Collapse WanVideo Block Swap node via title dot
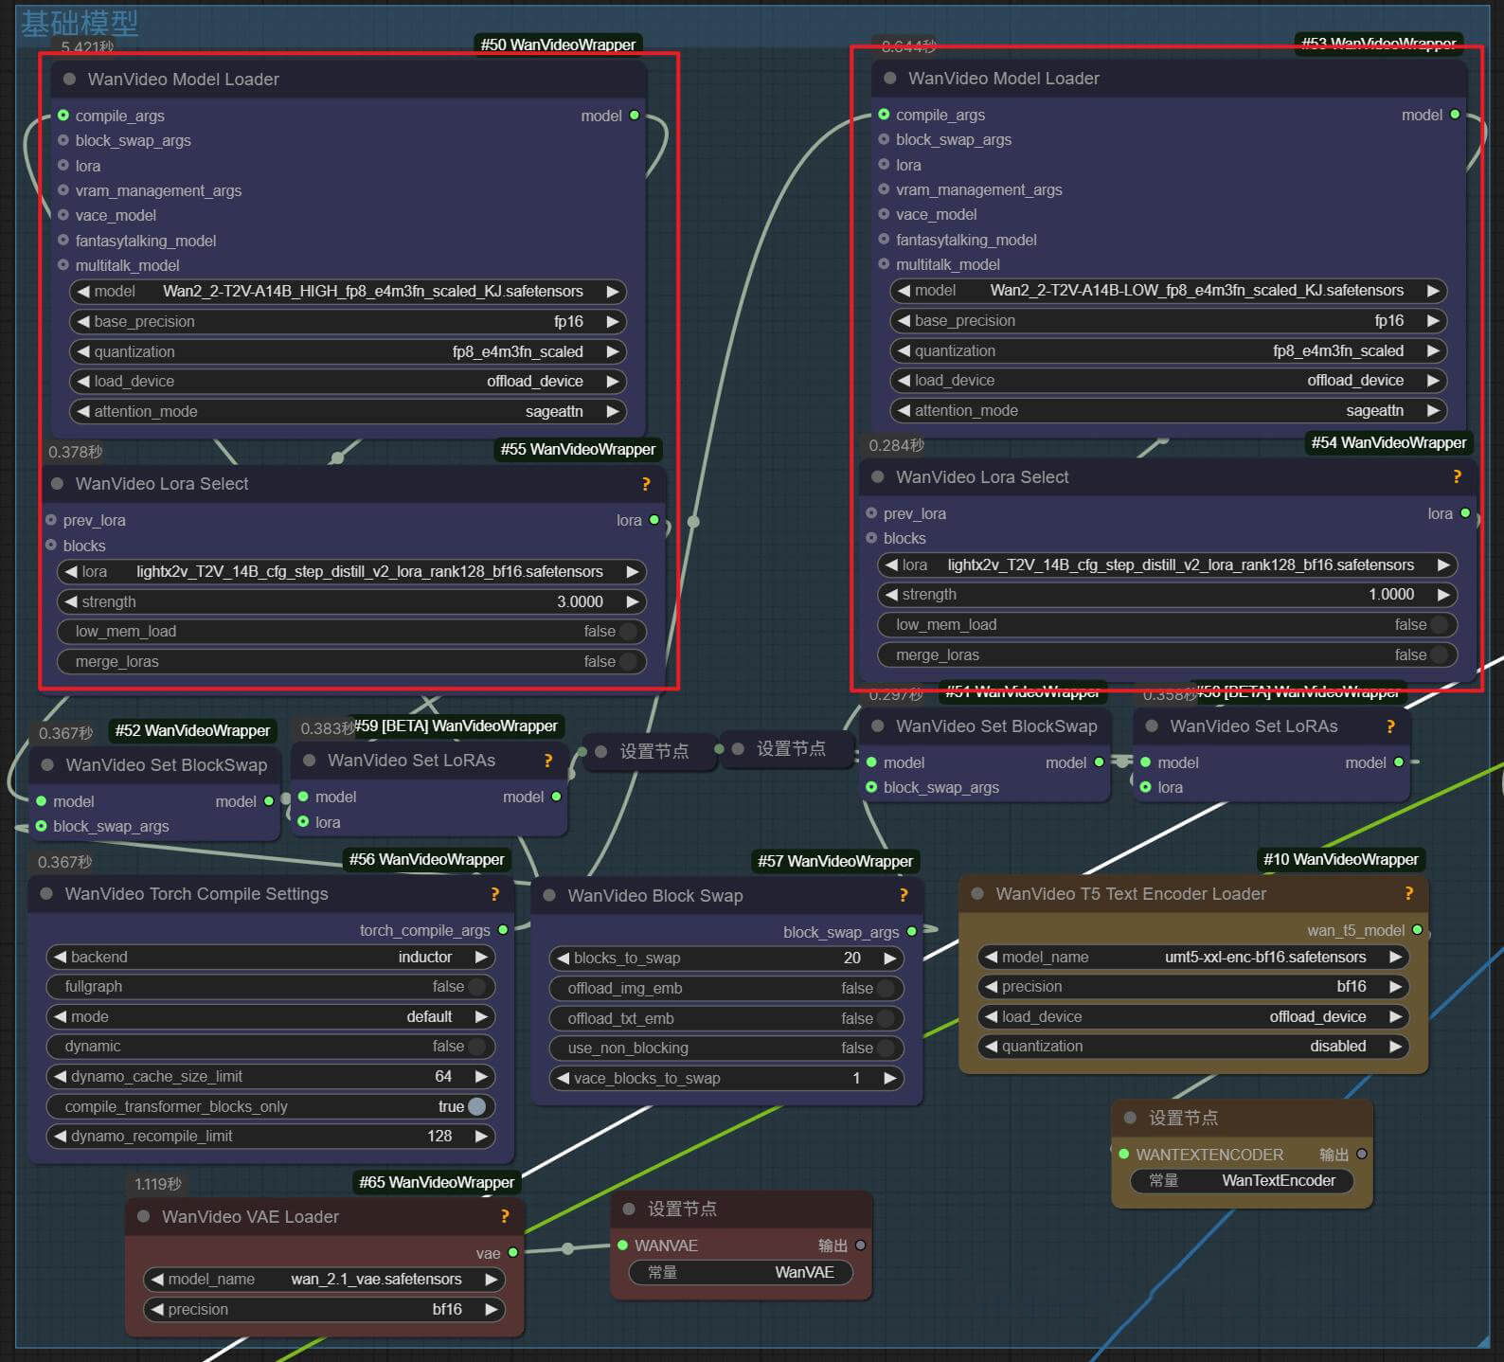The width and height of the screenshot is (1504, 1362). [548, 895]
